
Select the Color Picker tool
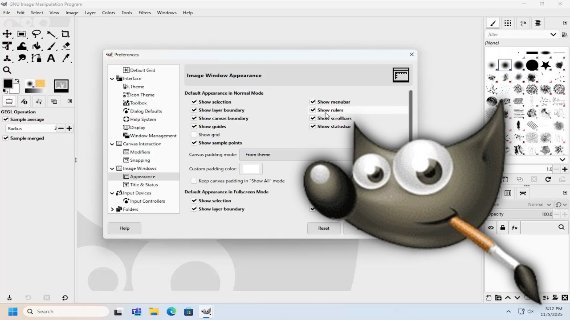(66, 58)
